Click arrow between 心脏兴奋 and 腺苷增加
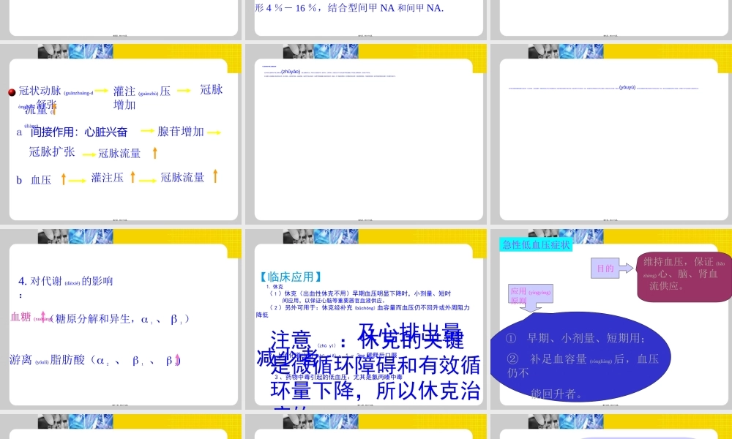 [x=146, y=132]
